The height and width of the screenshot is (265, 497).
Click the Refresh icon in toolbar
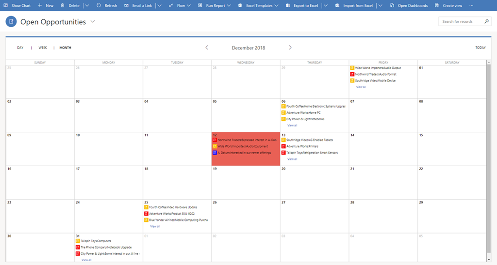pyautogui.click(x=99, y=6)
